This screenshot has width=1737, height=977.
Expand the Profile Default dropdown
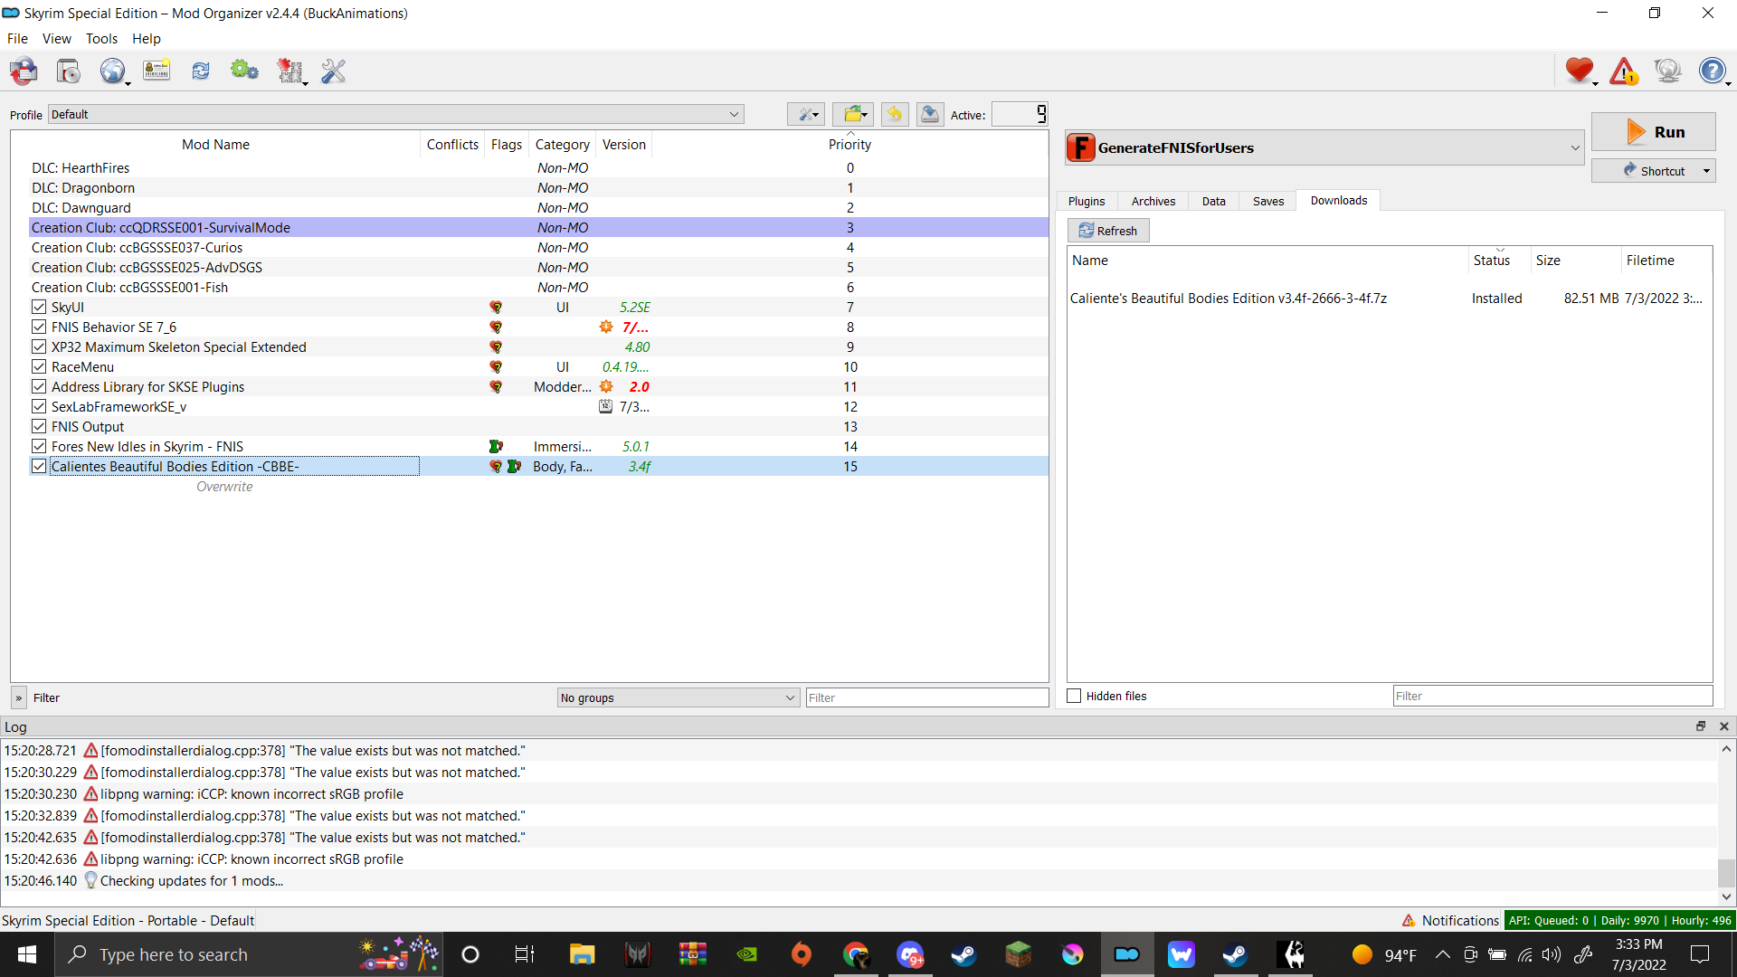click(395, 114)
